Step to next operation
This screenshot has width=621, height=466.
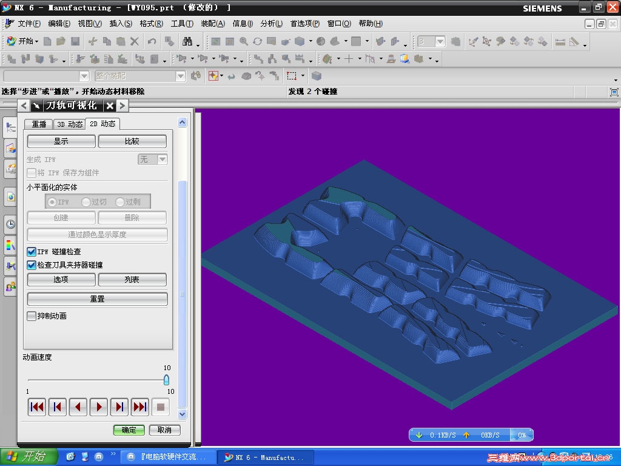tap(119, 407)
